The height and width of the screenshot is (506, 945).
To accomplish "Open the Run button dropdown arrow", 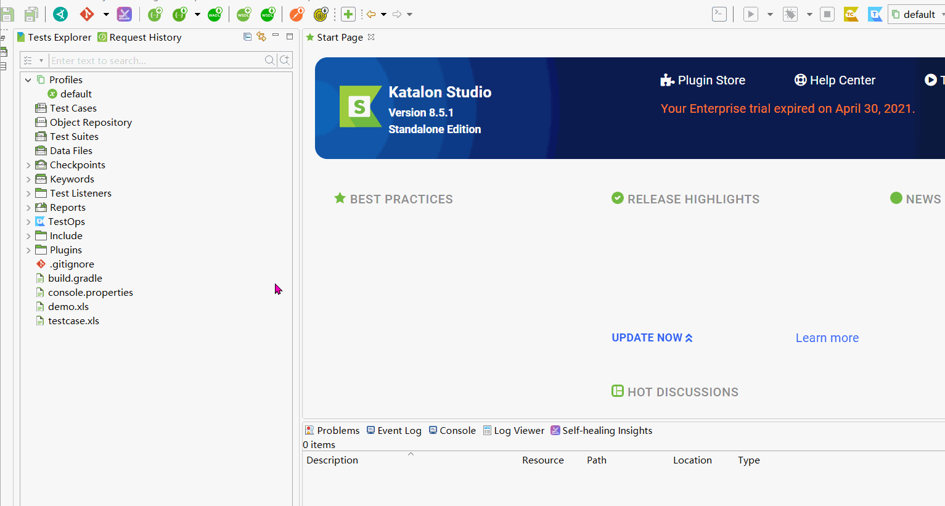I will (x=770, y=14).
